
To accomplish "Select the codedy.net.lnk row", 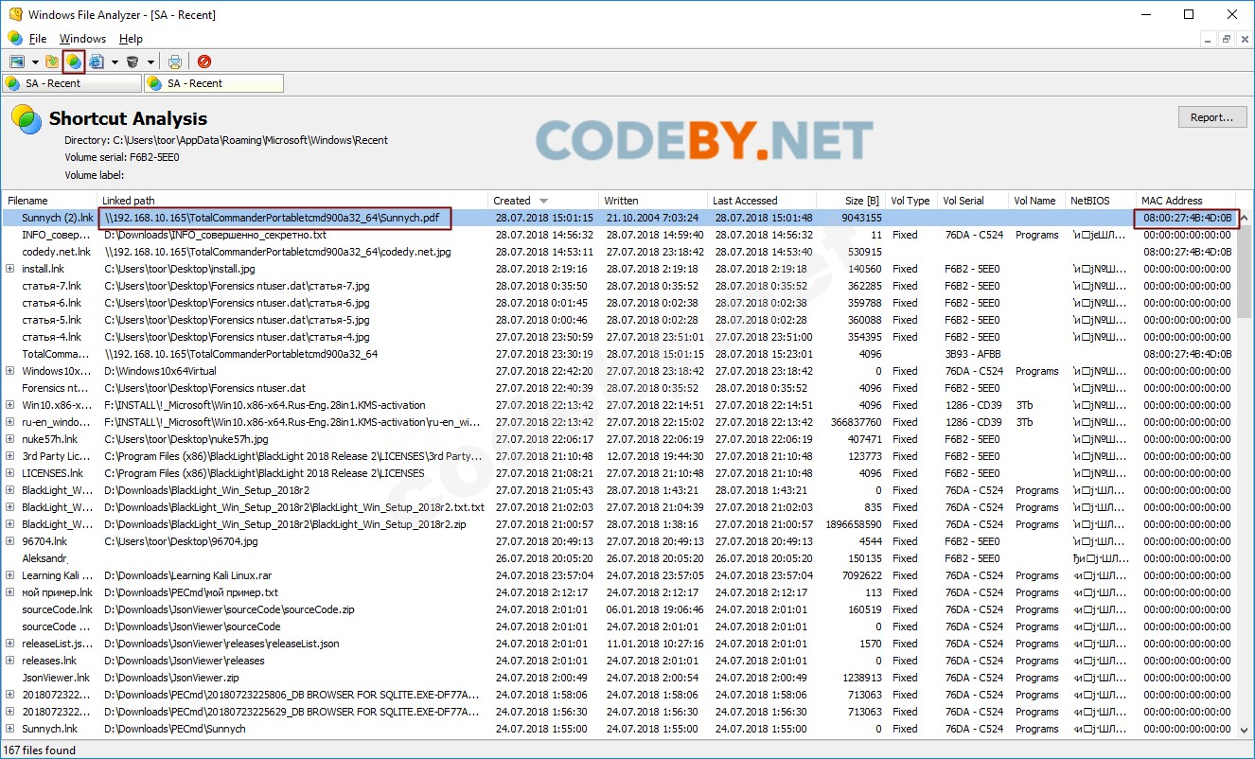I will point(57,252).
